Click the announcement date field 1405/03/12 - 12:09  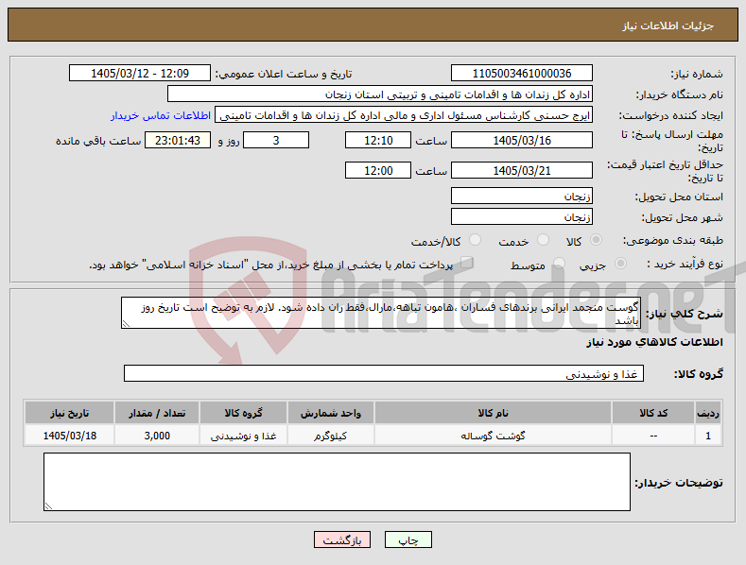tap(139, 74)
